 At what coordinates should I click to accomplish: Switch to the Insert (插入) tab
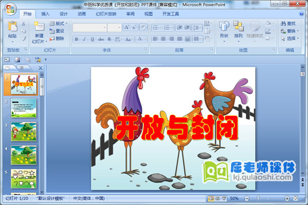click(45, 14)
